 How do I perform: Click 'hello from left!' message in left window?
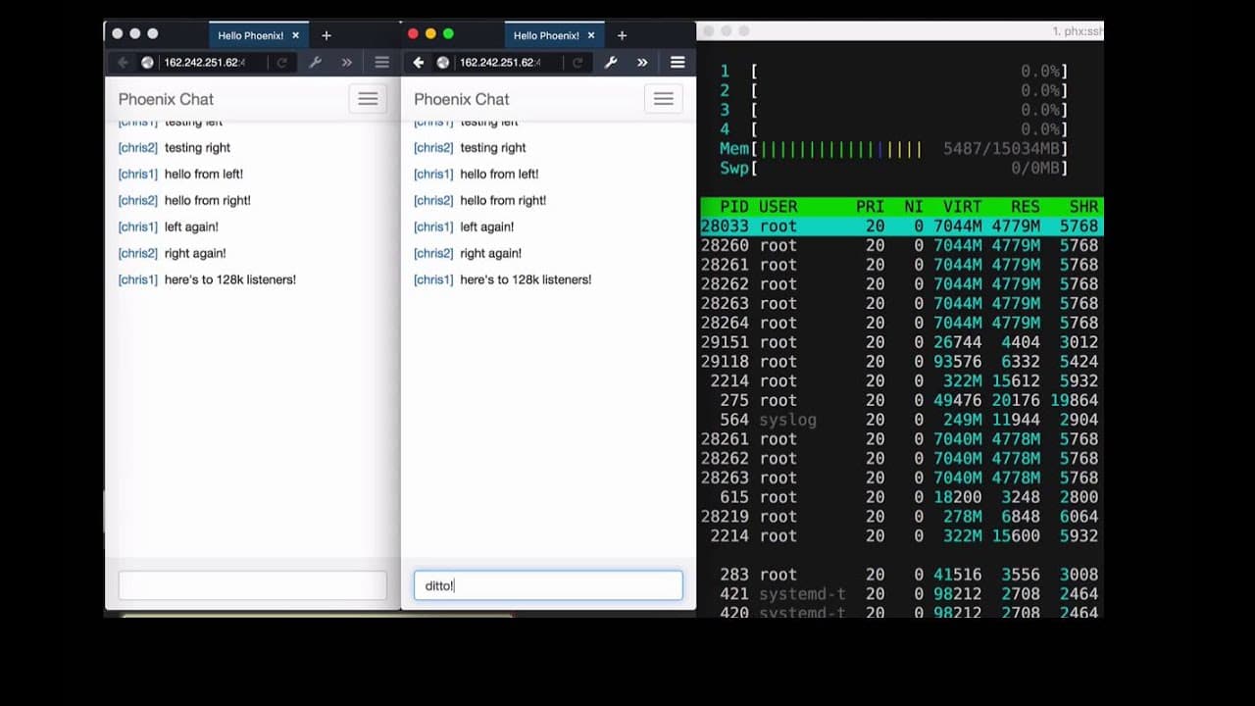coord(204,175)
